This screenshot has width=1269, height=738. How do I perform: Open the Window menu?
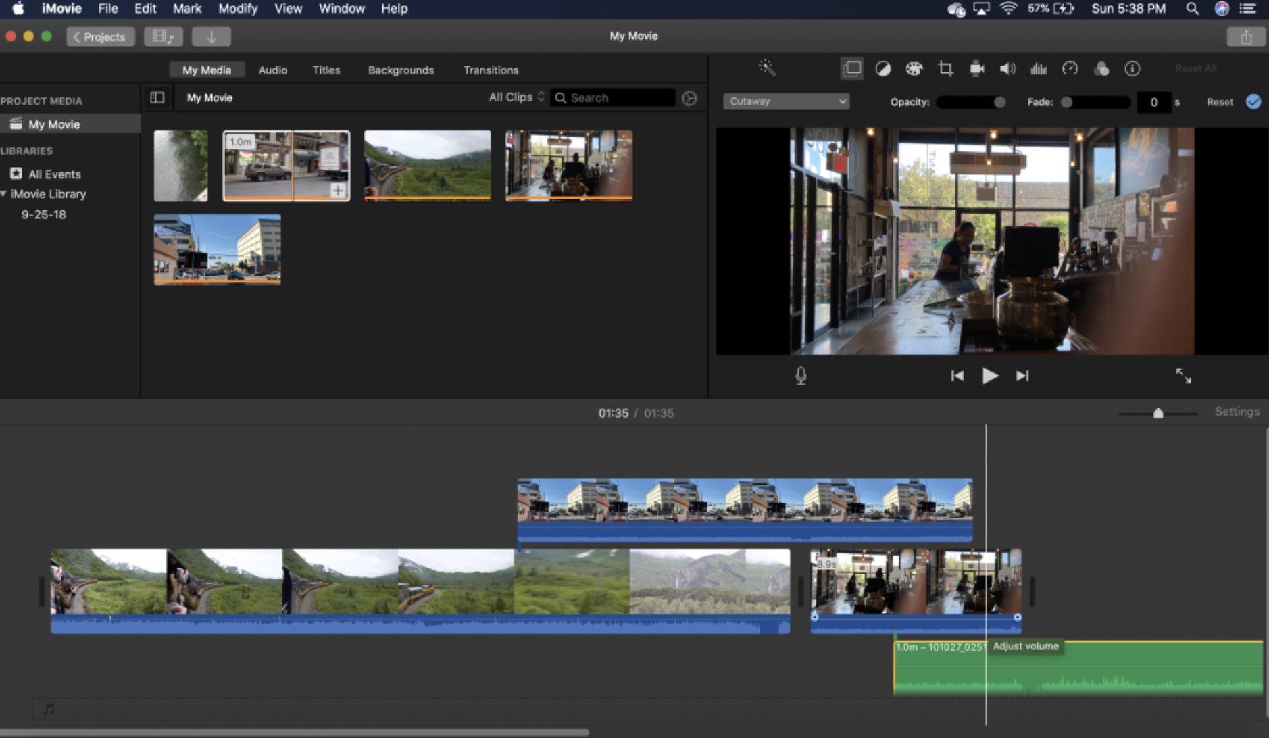pyautogui.click(x=341, y=9)
